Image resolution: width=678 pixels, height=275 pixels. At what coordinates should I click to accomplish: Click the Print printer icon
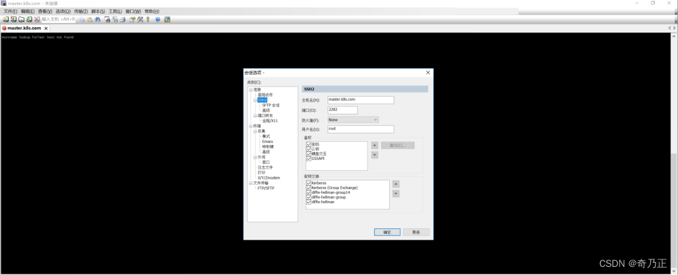coord(123,20)
